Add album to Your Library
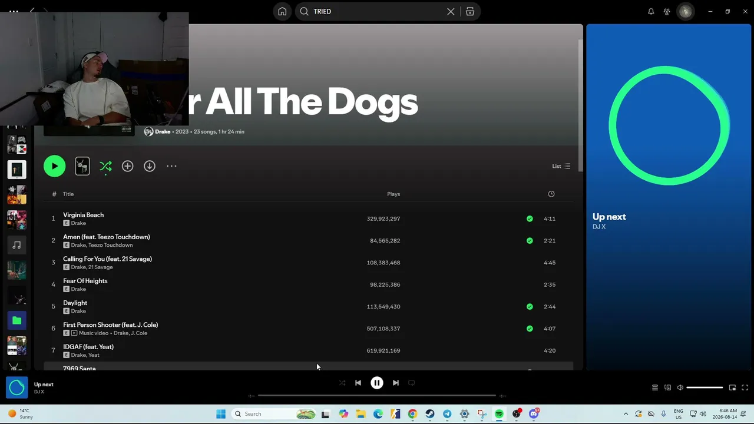Image resolution: width=754 pixels, height=424 pixels. coord(127,166)
